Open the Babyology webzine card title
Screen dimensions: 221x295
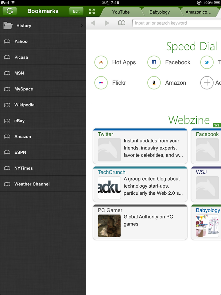pos(208,210)
